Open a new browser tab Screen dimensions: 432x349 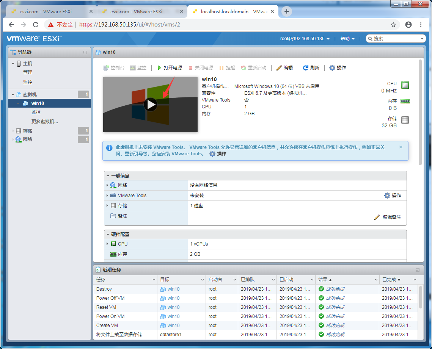(x=286, y=12)
